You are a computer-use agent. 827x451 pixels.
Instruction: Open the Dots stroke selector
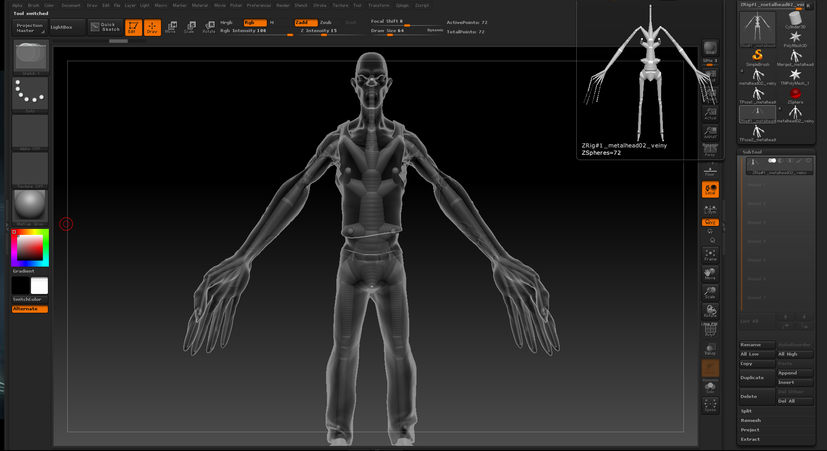pos(30,95)
